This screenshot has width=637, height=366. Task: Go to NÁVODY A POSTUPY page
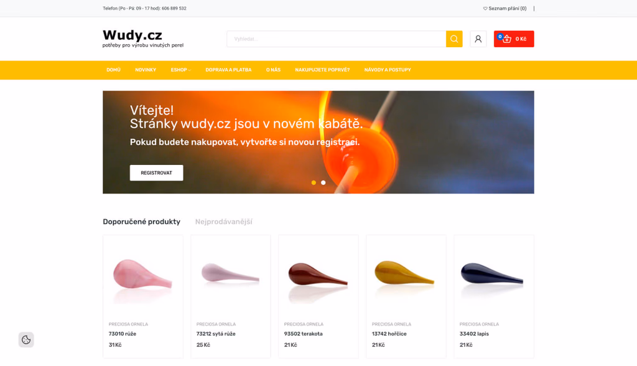point(388,70)
